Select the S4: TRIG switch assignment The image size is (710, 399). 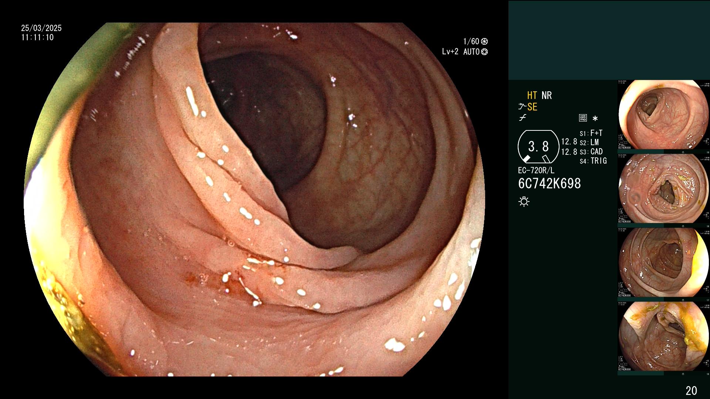pyautogui.click(x=593, y=161)
